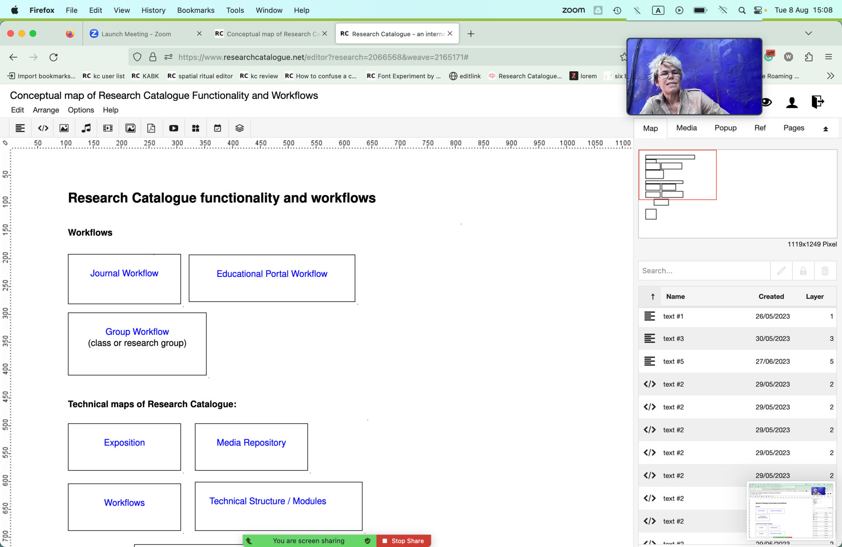
Task: Select the slideshow image gallery tool
Action: (x=130, y=128)
